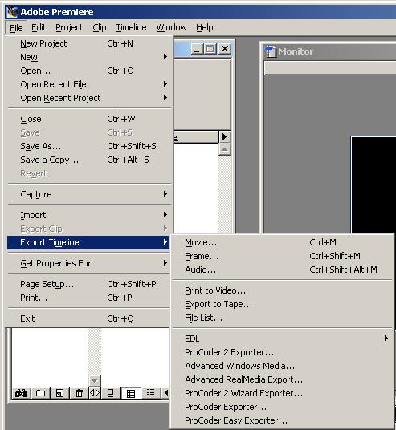Image resolution: width=396 pixels, height=430 pixels.
Task: Click the New Bin folder icon
Action: coord(40,393)
